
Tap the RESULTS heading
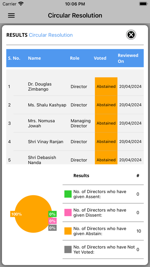17,35
